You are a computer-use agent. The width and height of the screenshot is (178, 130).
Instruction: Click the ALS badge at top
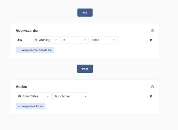(85, 13)
